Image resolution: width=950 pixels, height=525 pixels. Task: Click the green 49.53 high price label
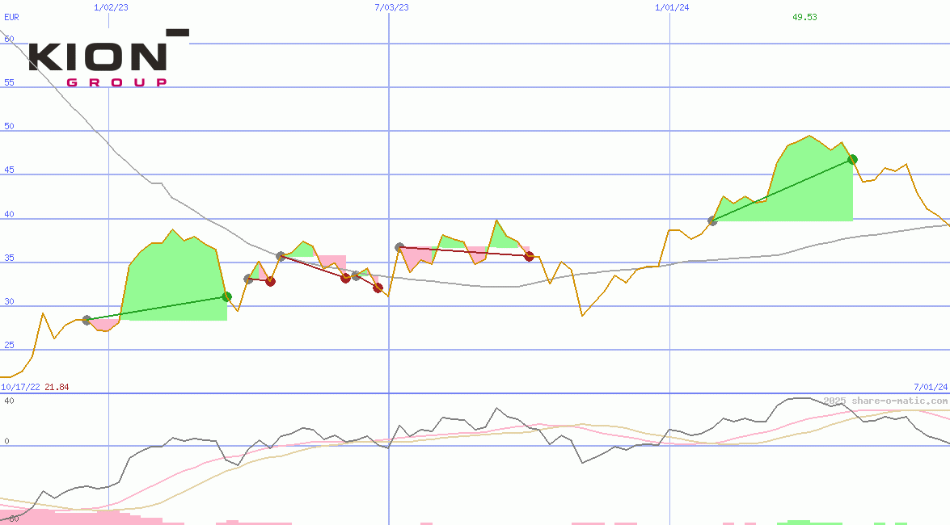click(x=804, y=17)
